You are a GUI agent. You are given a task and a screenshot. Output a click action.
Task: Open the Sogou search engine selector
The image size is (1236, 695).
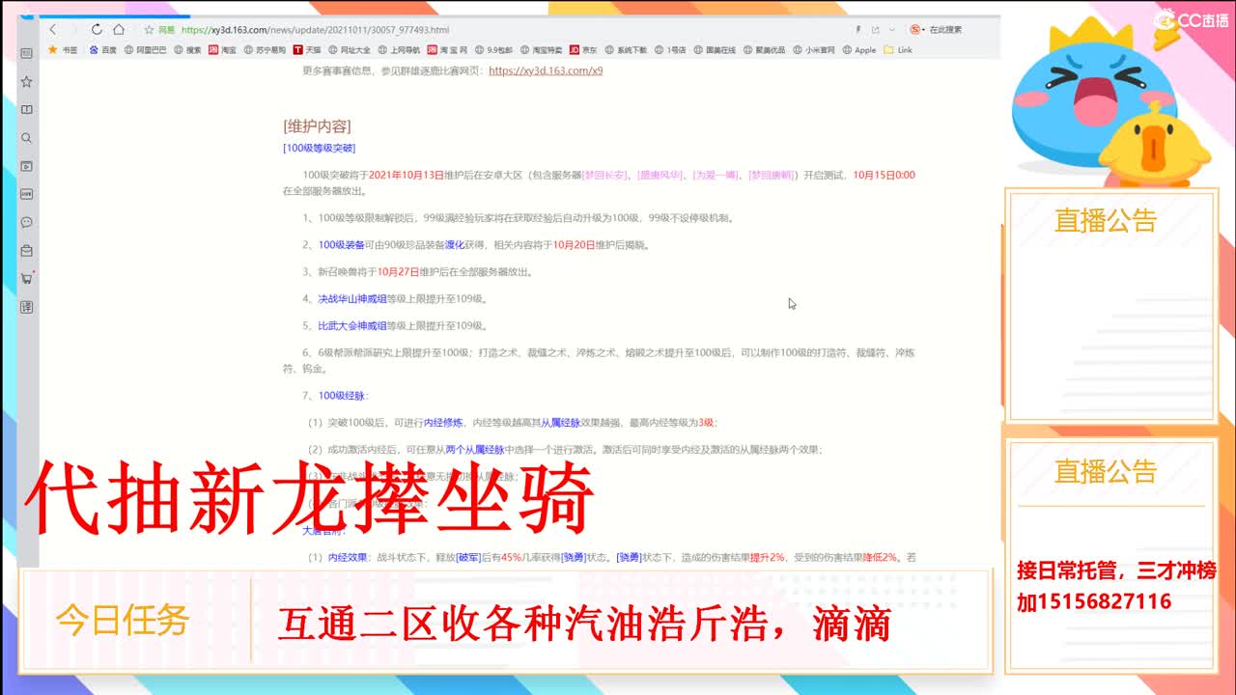[x=916, y=30]
